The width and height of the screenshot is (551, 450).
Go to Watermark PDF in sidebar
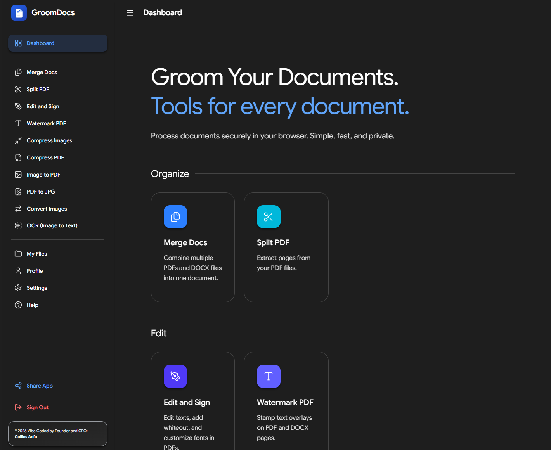coord(58,123)
